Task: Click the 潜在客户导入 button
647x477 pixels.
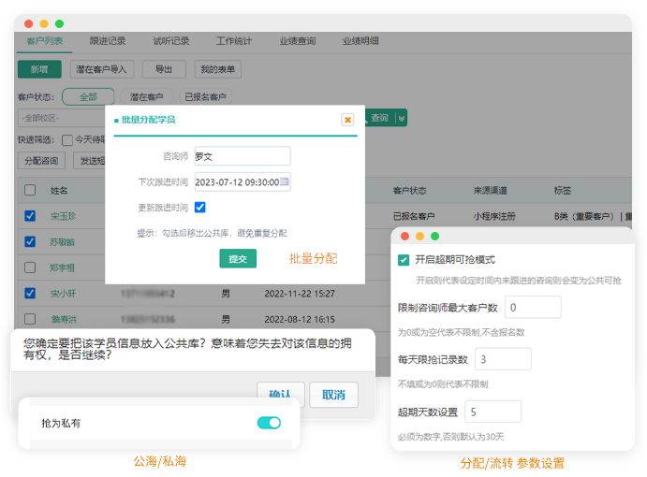Action: [x=102, y=69]
